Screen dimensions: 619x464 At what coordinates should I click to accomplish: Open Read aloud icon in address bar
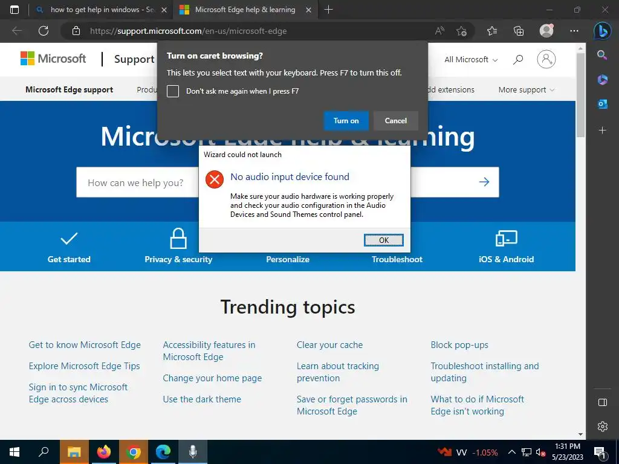click(439, 31)
